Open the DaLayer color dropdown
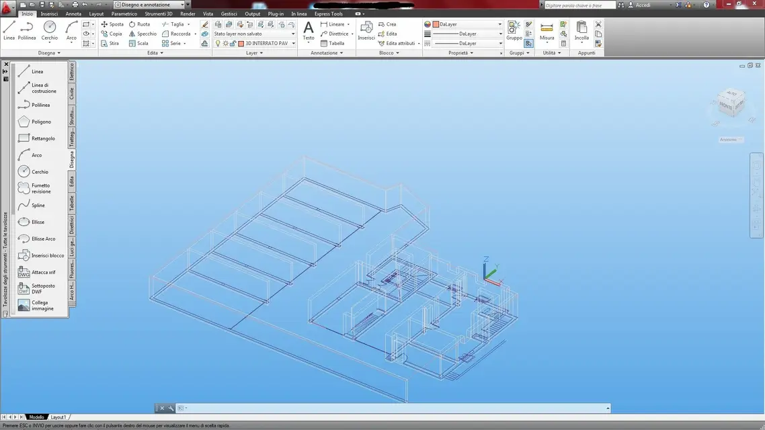The width and height of the screenshot is (765, 430). click(x=467, y=24)
